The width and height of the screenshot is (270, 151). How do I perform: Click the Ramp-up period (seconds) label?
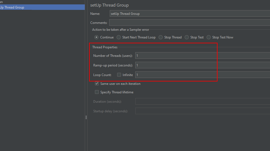113,65
